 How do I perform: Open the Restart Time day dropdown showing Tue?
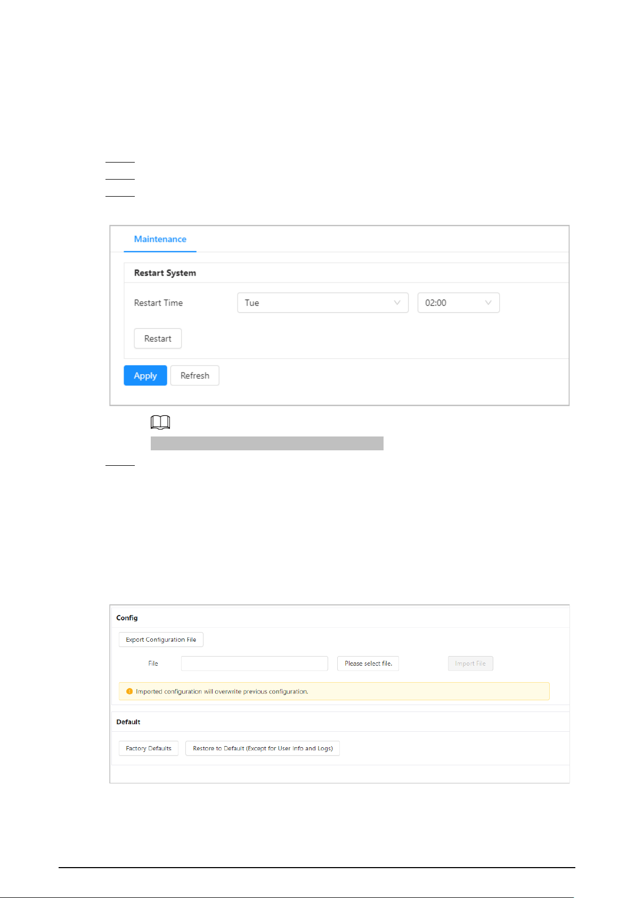tap(323, 303)
